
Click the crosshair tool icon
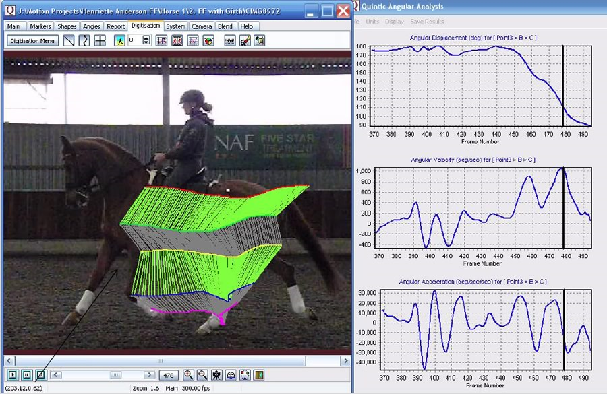100,41
